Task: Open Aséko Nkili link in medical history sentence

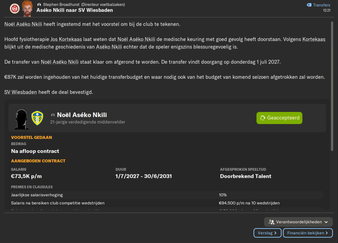Action: click(109, 47)
